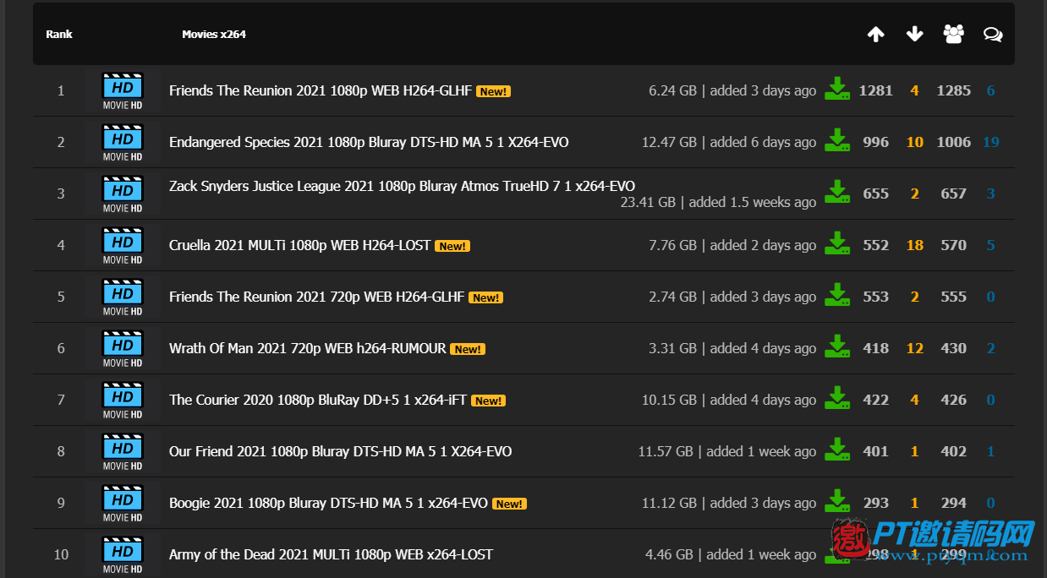The image size is (1047, 578).
Task: Download Boogie 2021 torrent
Action: pyautogui.click(x=837, y=501)
